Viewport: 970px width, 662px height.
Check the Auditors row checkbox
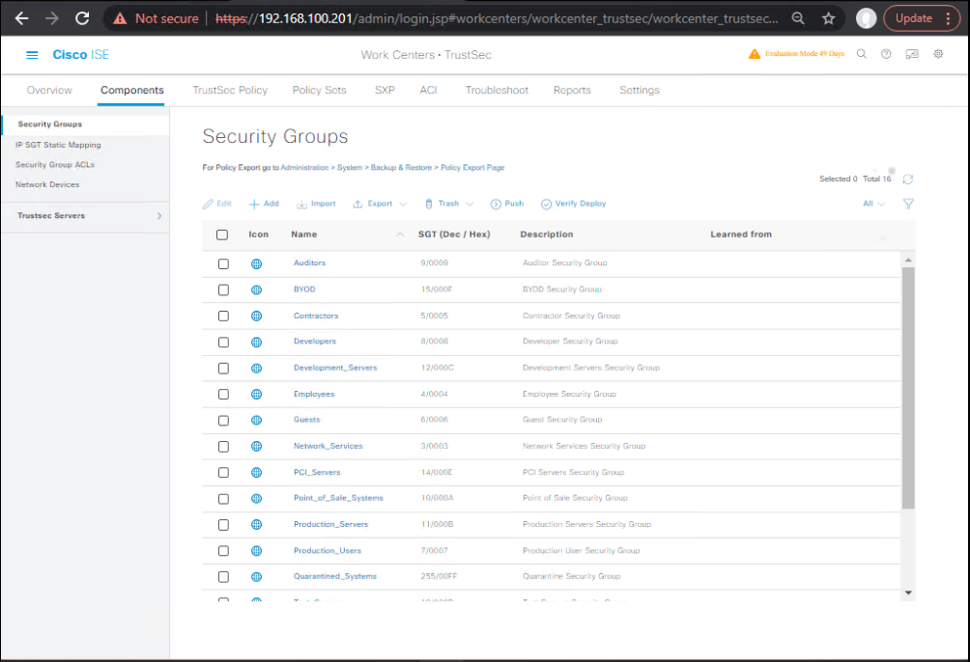tap(223, 264)
